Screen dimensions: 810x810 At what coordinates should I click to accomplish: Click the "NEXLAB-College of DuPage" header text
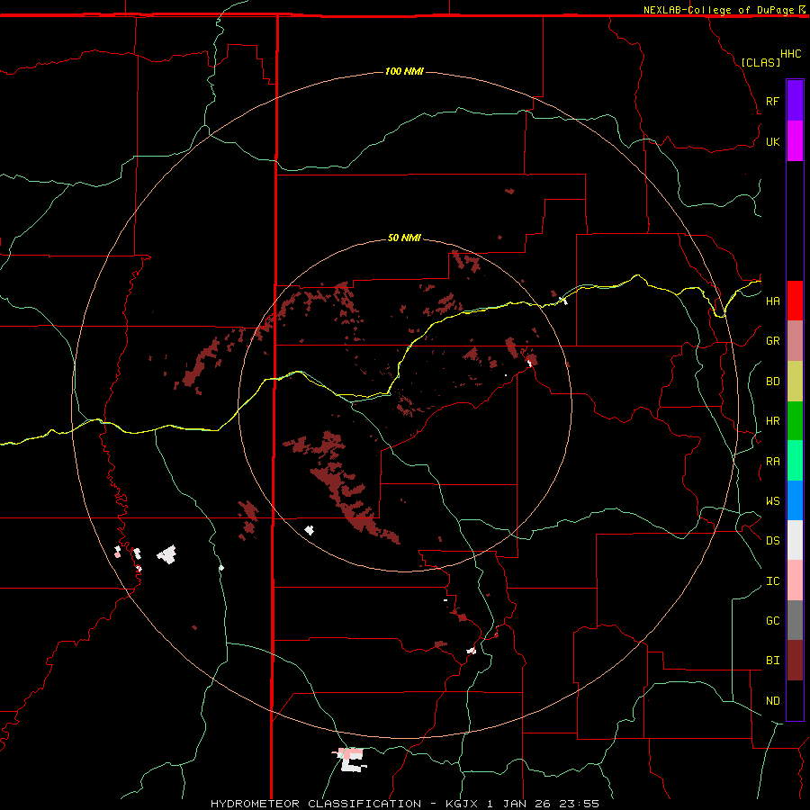(x=718, y=10)
